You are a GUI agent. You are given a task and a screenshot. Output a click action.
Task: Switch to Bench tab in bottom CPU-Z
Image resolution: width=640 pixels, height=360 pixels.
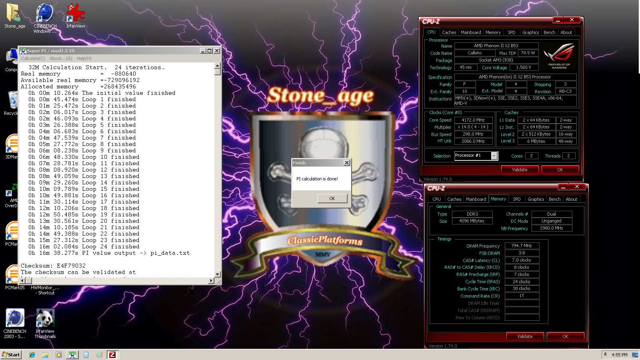point(554,199)
